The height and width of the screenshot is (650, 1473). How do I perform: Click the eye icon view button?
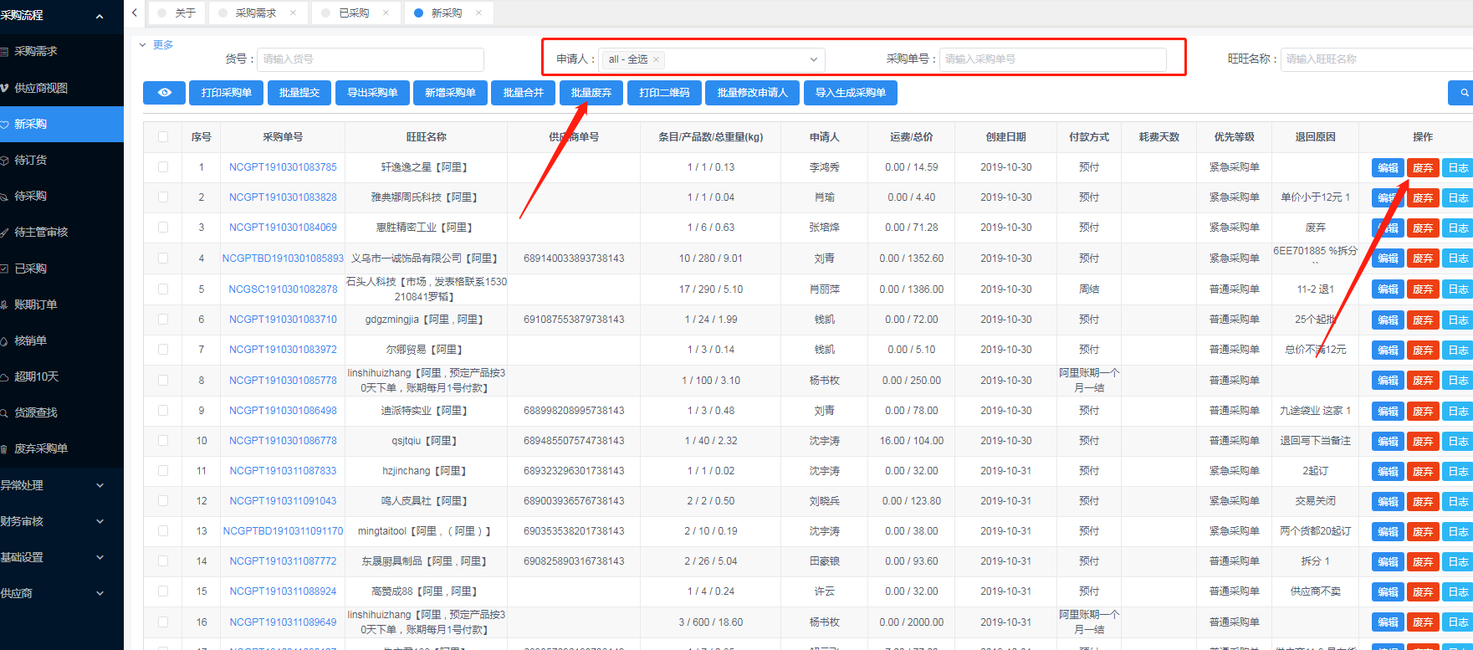tap(165, 93)
